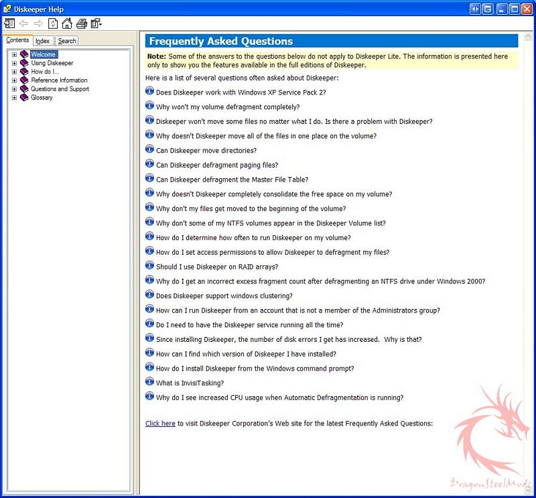Switch to the Search tab

tap(67, 41)
